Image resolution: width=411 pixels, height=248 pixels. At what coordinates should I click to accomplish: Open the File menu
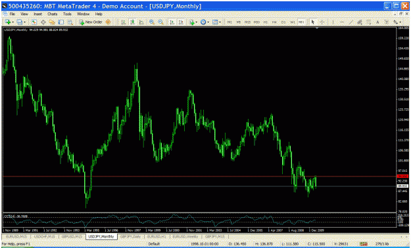tap(12, 14)
